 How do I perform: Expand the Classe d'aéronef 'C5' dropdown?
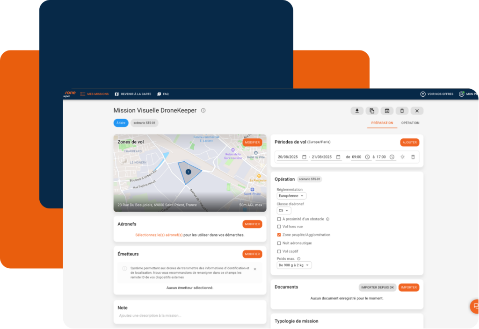point(284,211)
